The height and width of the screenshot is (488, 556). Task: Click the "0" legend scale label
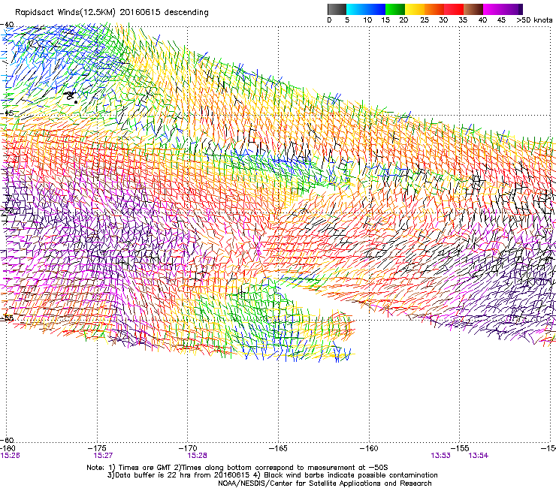coord(329,20)
